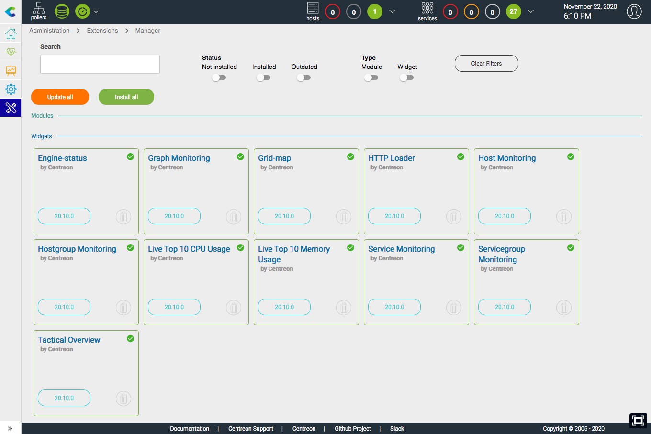Expand the hosts status dropdown chevron

392,11
